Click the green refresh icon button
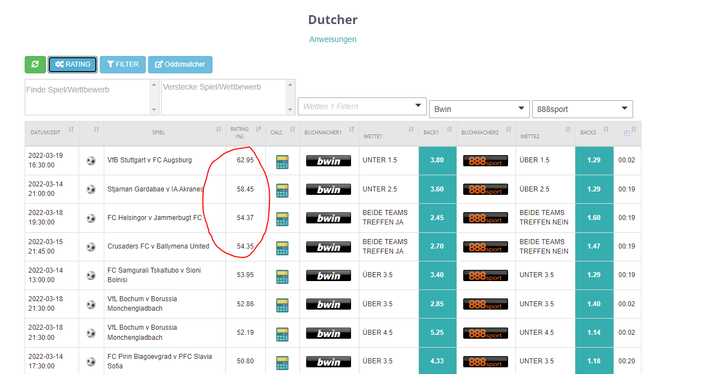The height and width of the screenshot is (374, 715). (x=35, y=64)
